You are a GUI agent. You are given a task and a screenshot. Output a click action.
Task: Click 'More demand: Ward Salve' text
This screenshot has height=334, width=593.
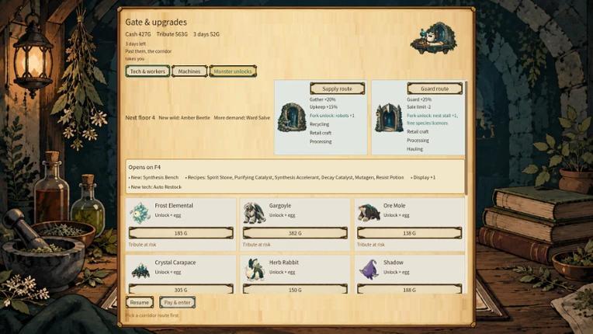pyautogui.click(x=242, y=117)
